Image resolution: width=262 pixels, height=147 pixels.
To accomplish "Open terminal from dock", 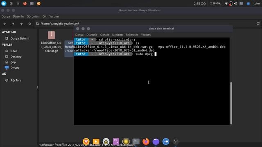I will (136, 141).
